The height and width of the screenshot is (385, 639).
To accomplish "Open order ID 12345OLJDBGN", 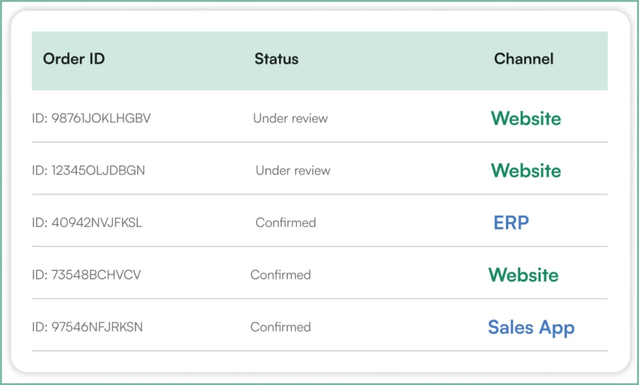I will pos(88,171).
